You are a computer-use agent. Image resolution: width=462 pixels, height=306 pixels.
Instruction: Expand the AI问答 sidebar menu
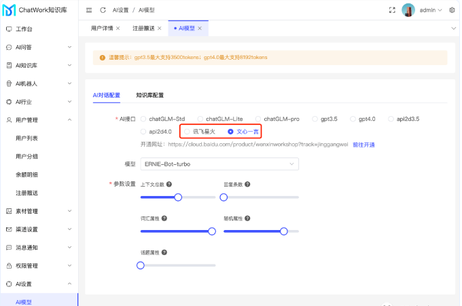pos(69,47)
